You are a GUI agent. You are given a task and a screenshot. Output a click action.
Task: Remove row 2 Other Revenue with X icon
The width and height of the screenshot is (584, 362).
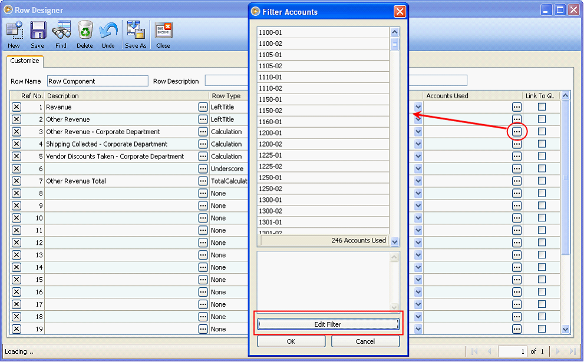17,119
